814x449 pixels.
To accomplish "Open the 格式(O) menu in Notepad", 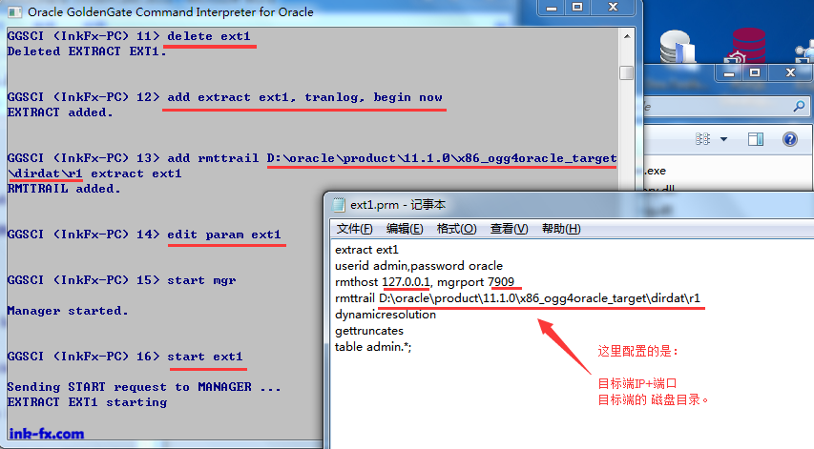I will pos(456,229).
